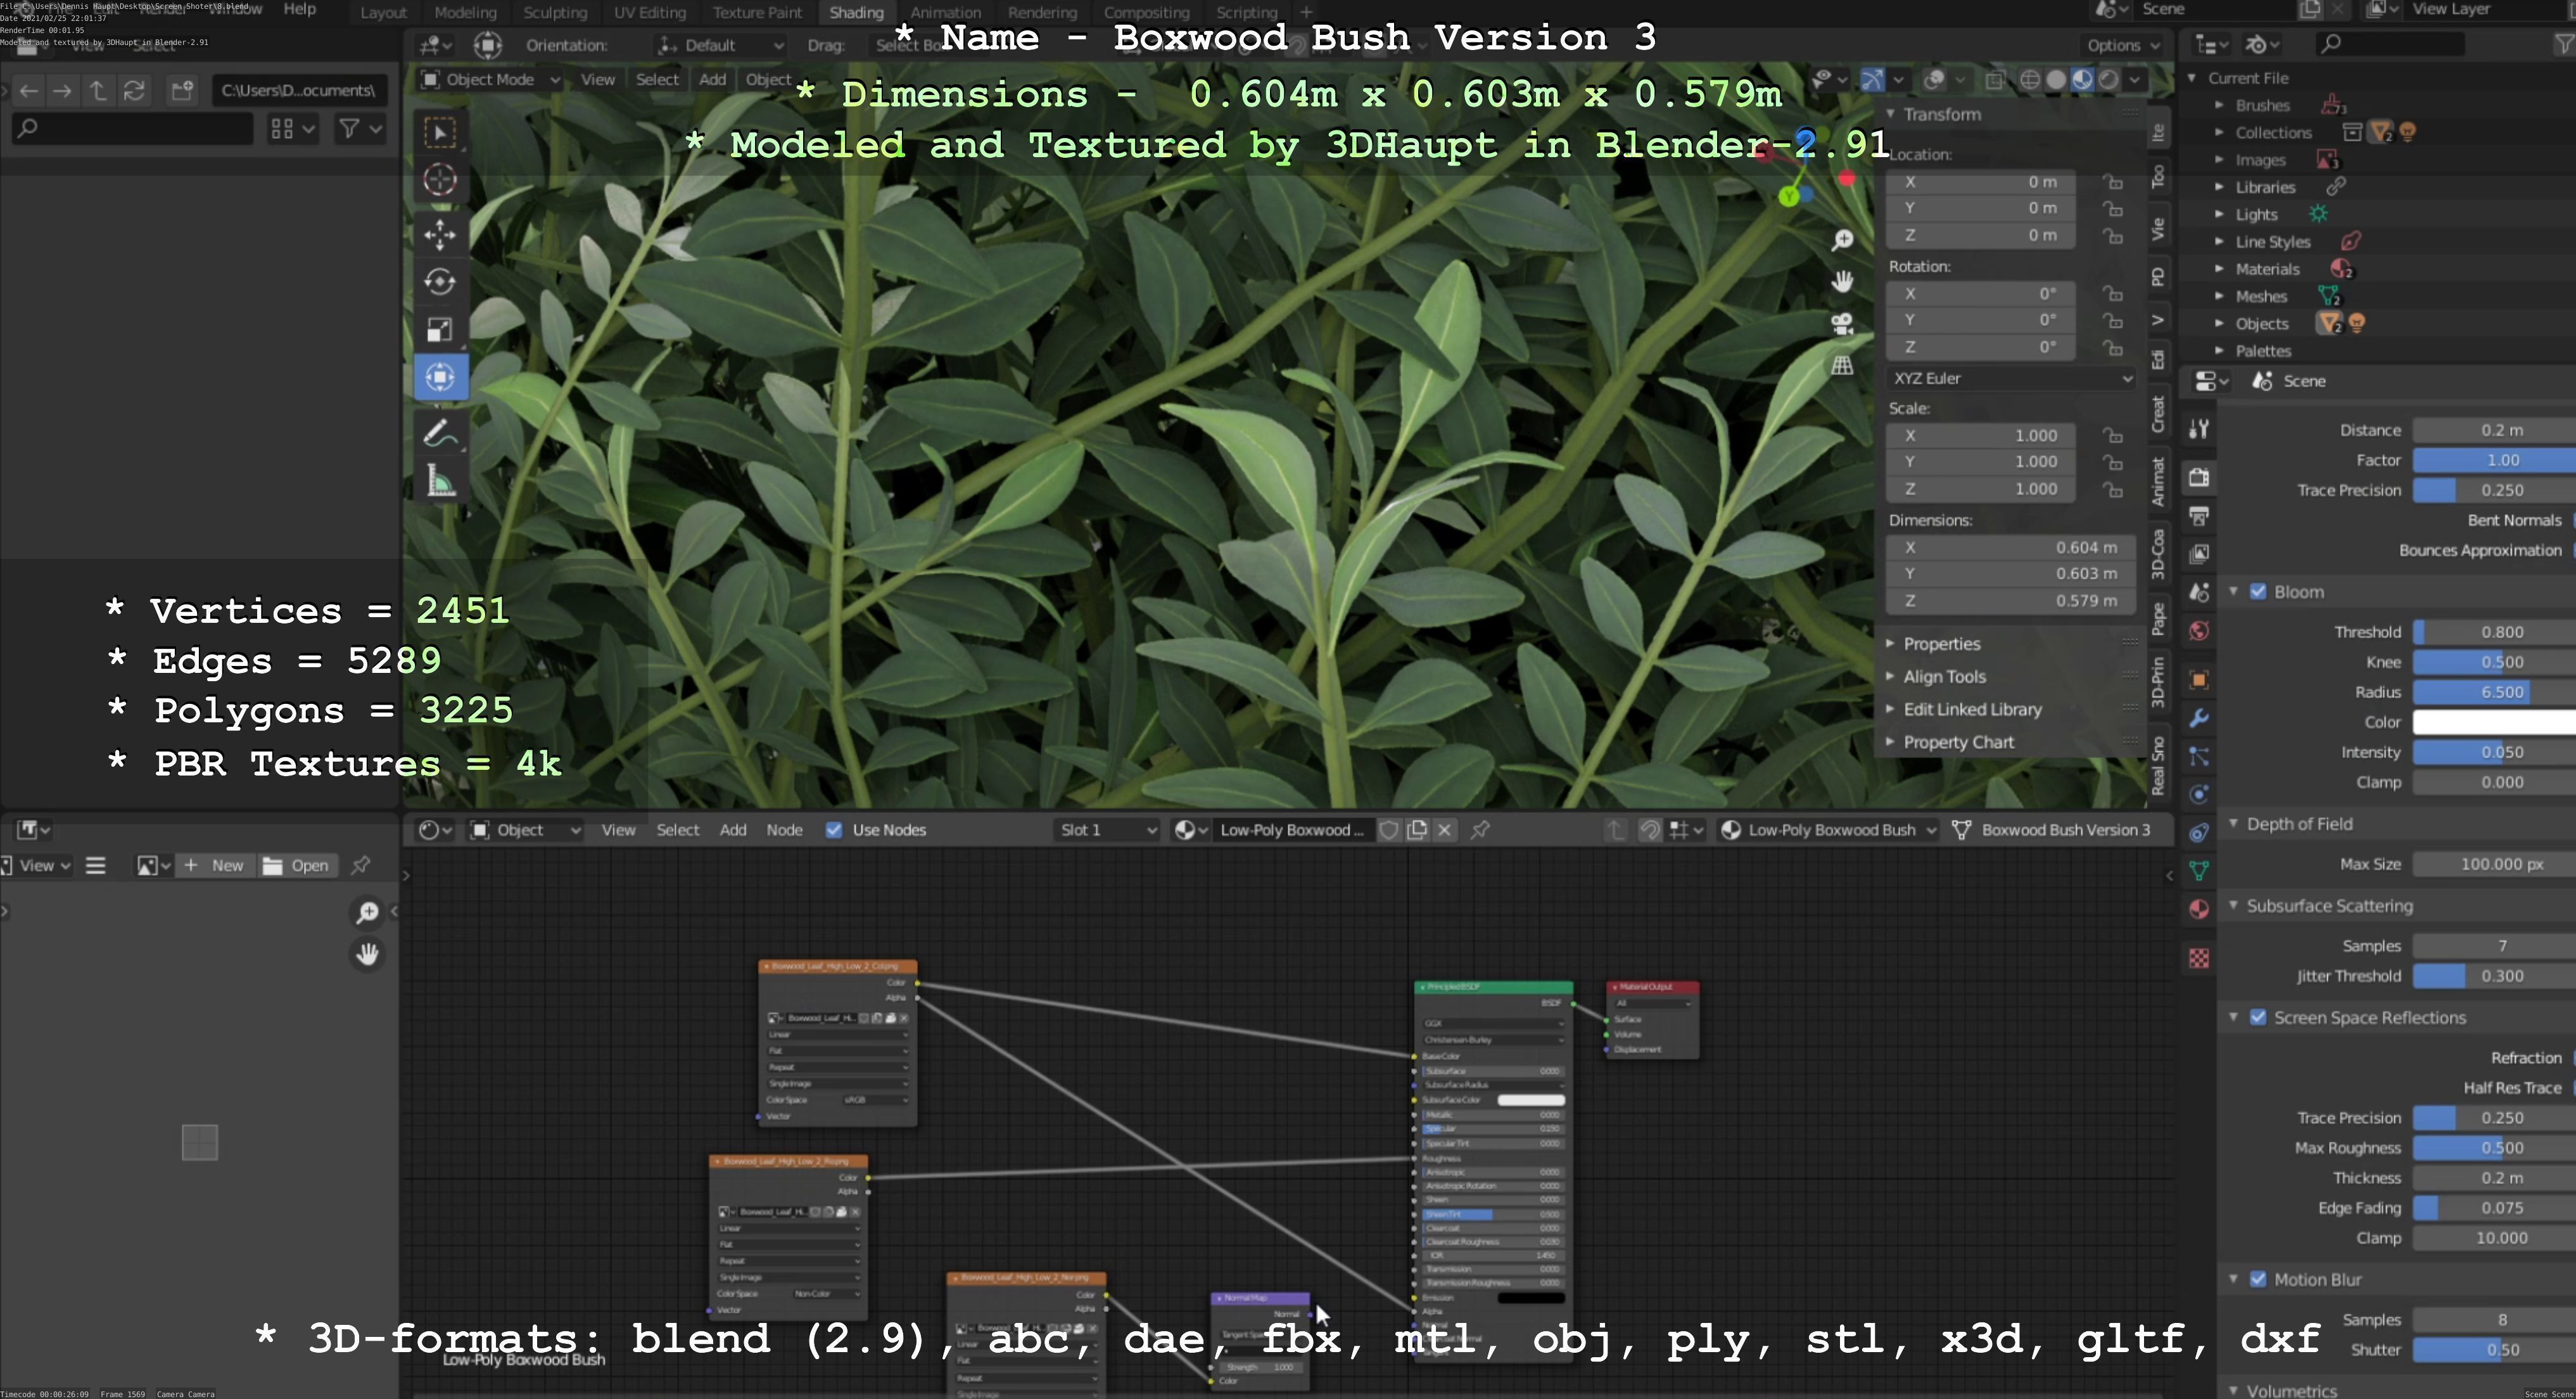Edit the Dimensions X value field

coord(2011,547)
